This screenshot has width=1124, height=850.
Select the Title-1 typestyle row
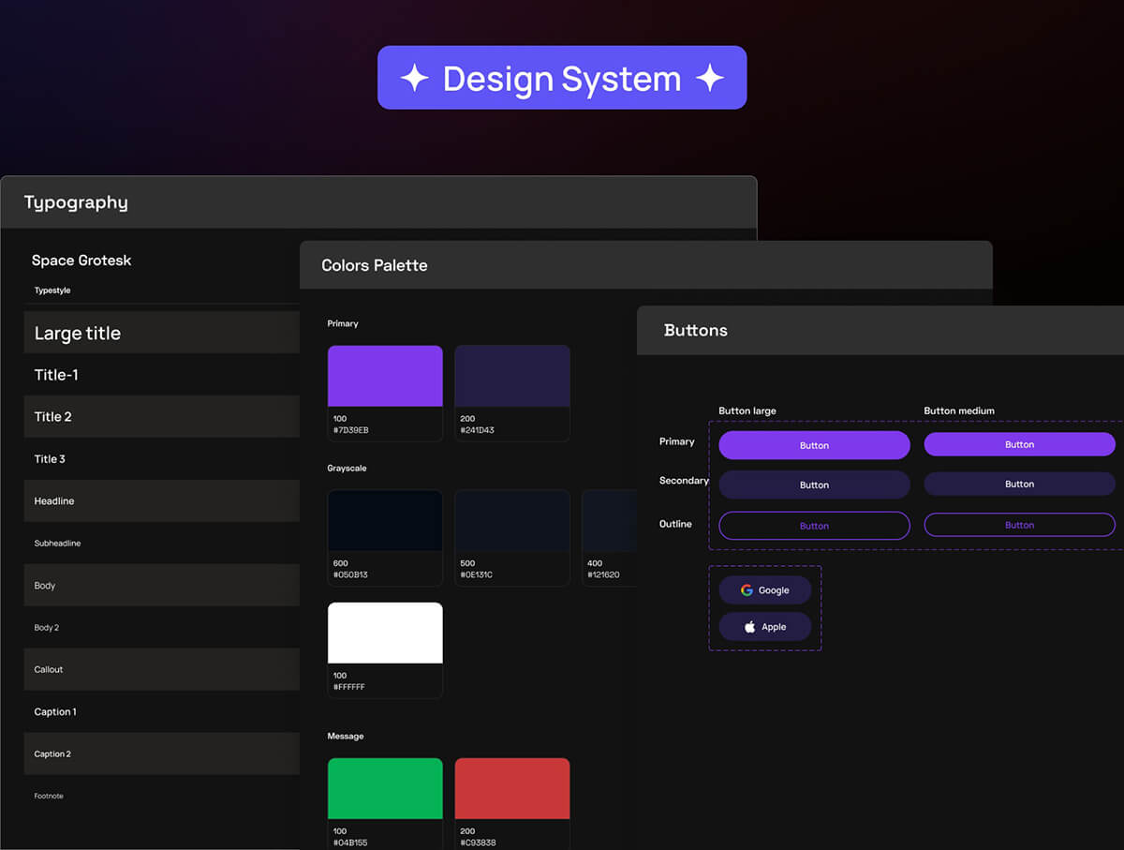(x=161, y=375)
